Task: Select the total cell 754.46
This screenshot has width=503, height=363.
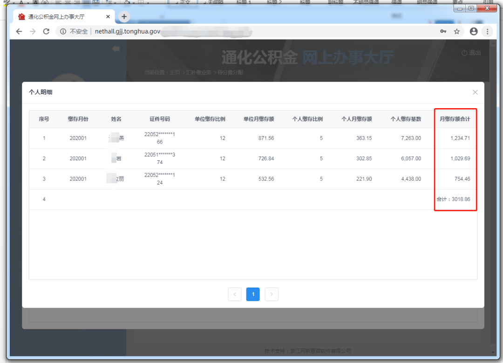Action: 462,179
